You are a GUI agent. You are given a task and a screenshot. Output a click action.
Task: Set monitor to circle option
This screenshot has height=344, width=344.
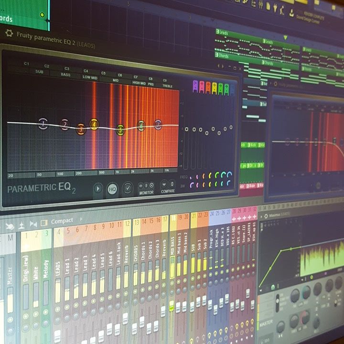151,185
